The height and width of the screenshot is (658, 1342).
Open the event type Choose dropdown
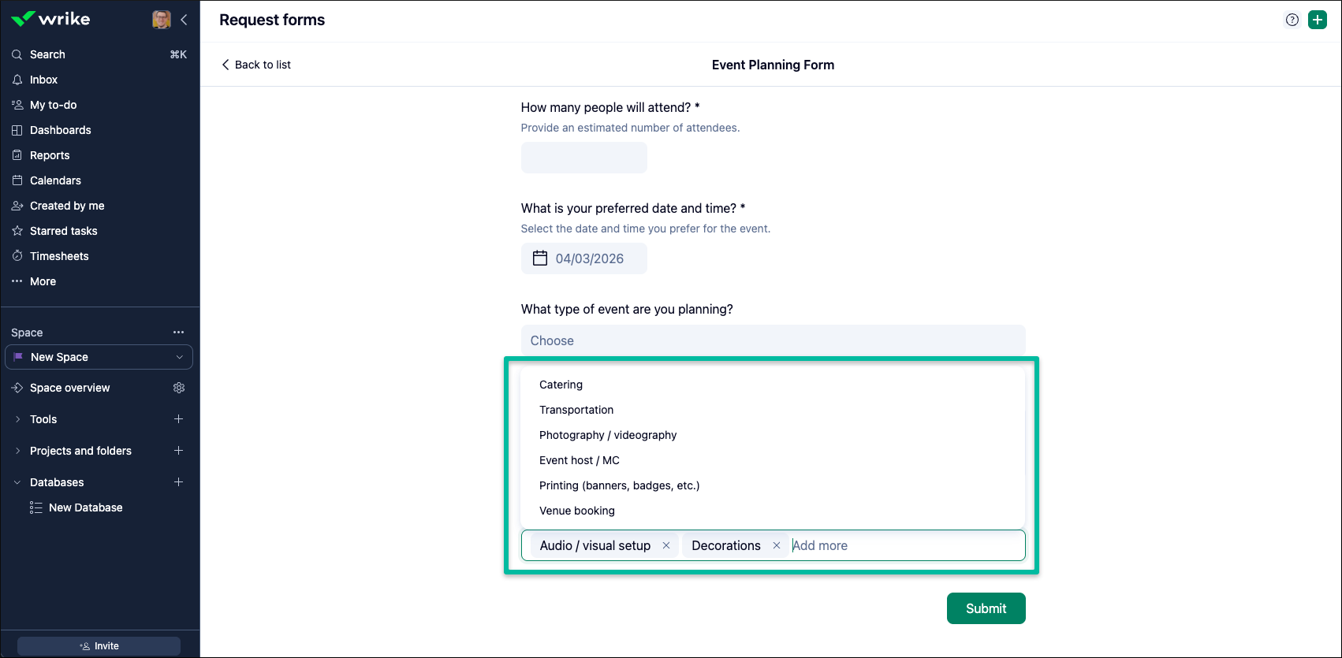point(773,340)
